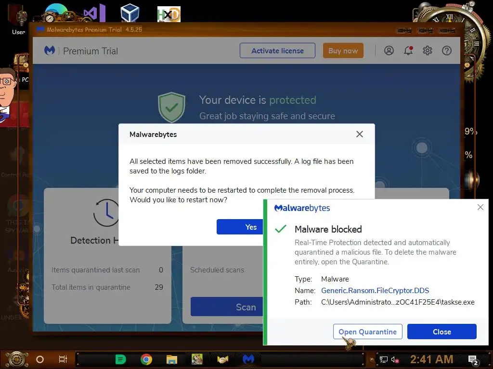Open Malwarebytes settings gear

coord(428,50)
